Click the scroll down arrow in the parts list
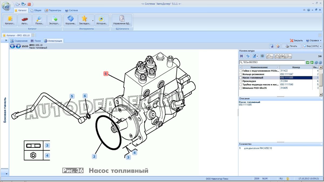This screenshot has width=324, height=182. 321,95
